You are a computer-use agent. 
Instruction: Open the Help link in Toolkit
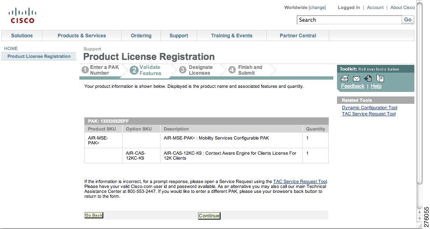pyautogui.click(x=376, y=86)
